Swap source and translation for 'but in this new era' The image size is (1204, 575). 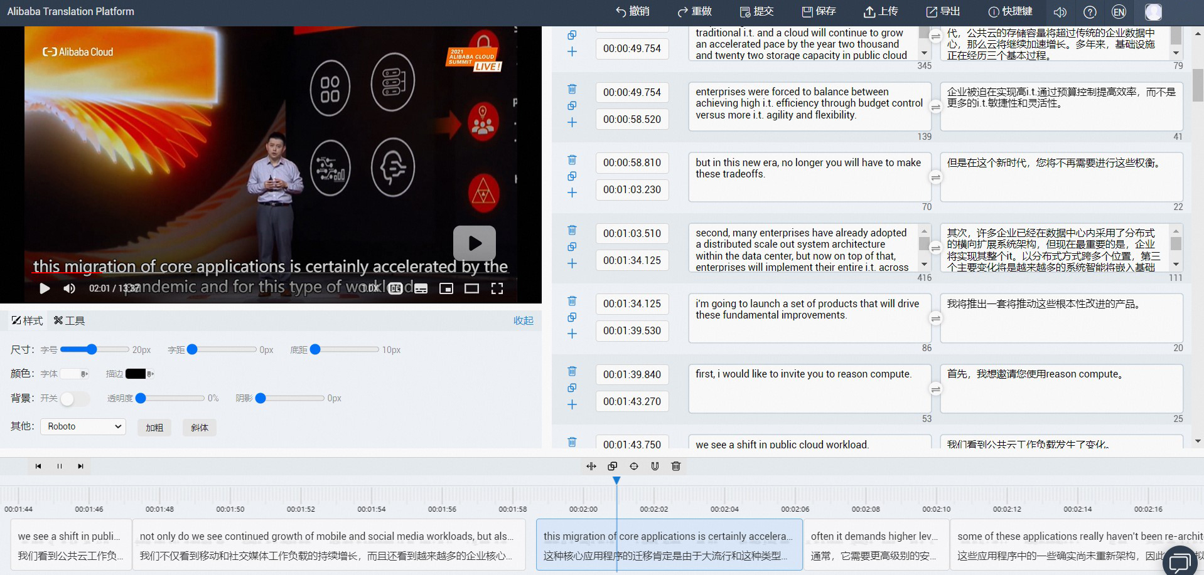click(935, 177)
